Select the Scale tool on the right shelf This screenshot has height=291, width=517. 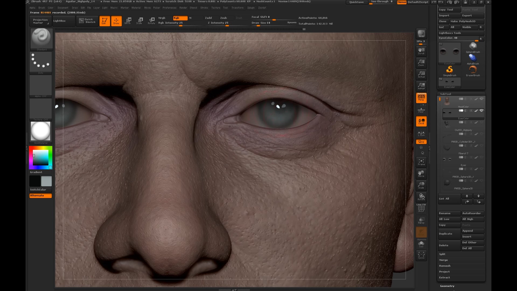coord(421,185)
